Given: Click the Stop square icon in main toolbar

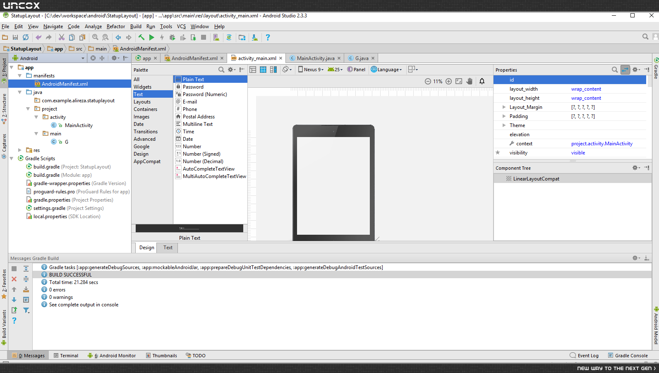Looking at the screenshot, I should click(x=204, y=37).
